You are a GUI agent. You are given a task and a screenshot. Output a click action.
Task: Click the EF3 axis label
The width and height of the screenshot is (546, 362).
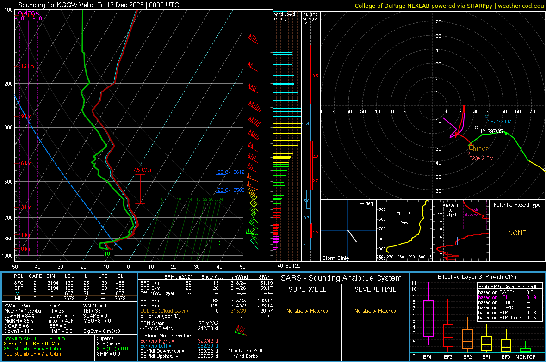pos(448,357)
